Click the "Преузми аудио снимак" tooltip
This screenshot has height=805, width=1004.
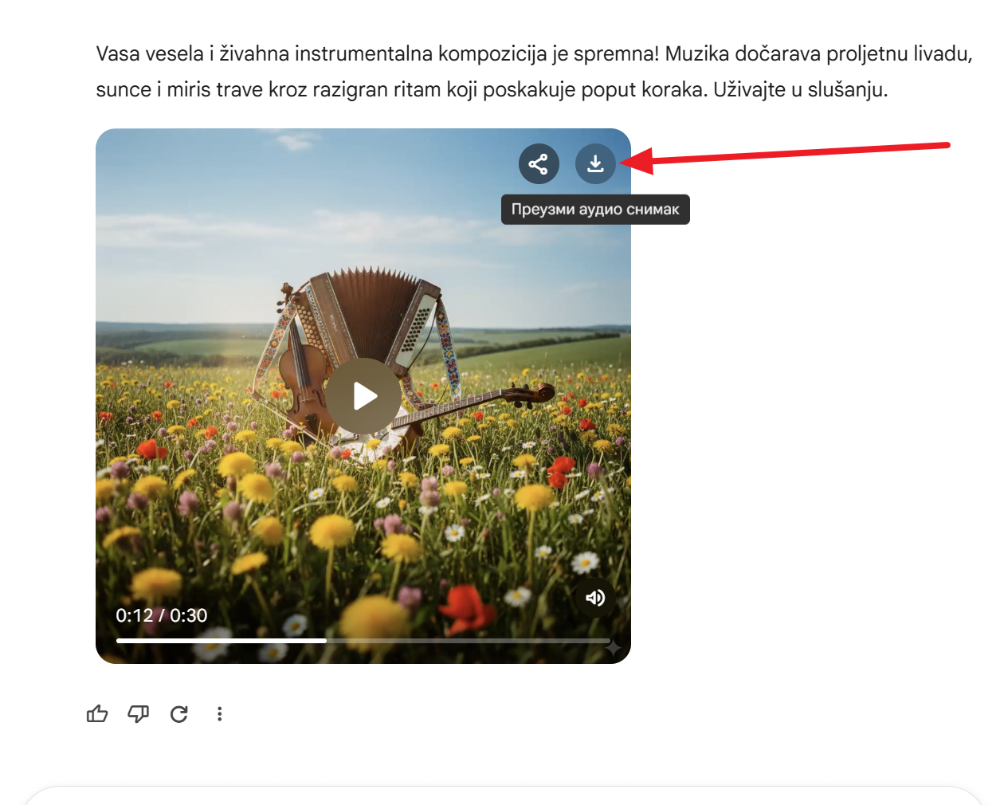[x=594, y=210]
